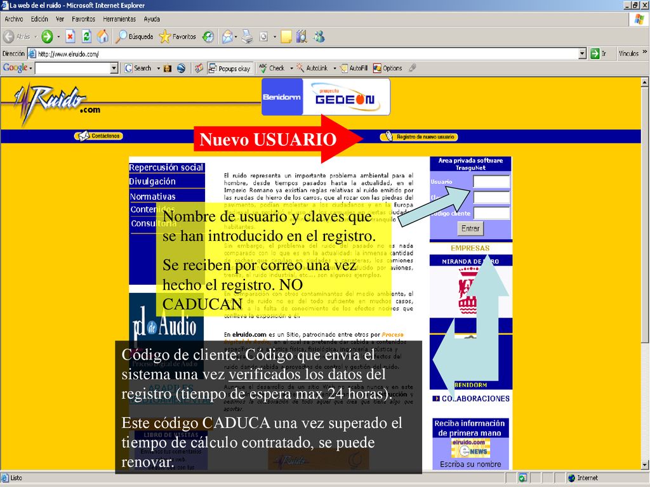The image size is (650, 487).
Task: Click Registro de nuevo usuario link
Action: 419,137
